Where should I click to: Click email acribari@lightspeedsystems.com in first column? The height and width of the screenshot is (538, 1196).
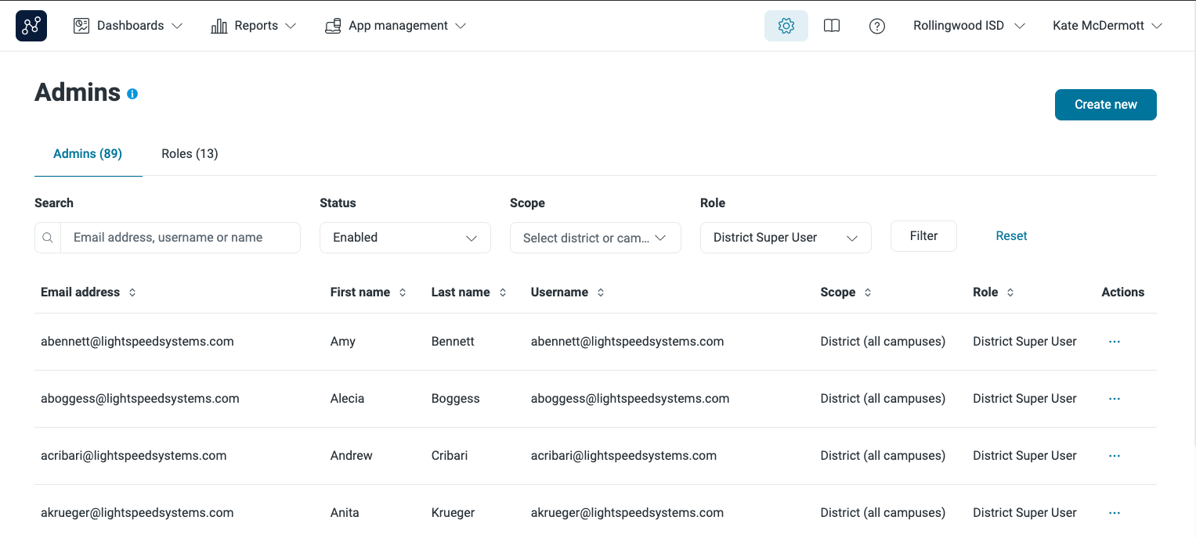tap(134, 456)
